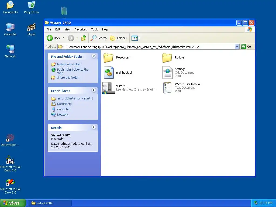
Task: Open the Documents desktop icon
Action: pos(11,7)
